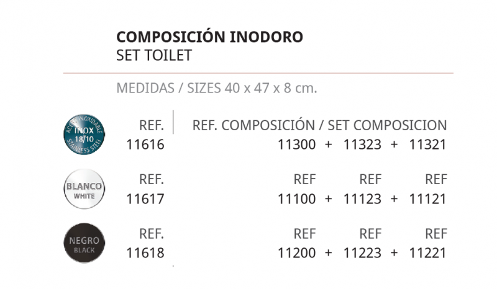The height and width of the screenshot is (289, 497).
Task: Select reference number 11617
Action: [x=145, y=199]
